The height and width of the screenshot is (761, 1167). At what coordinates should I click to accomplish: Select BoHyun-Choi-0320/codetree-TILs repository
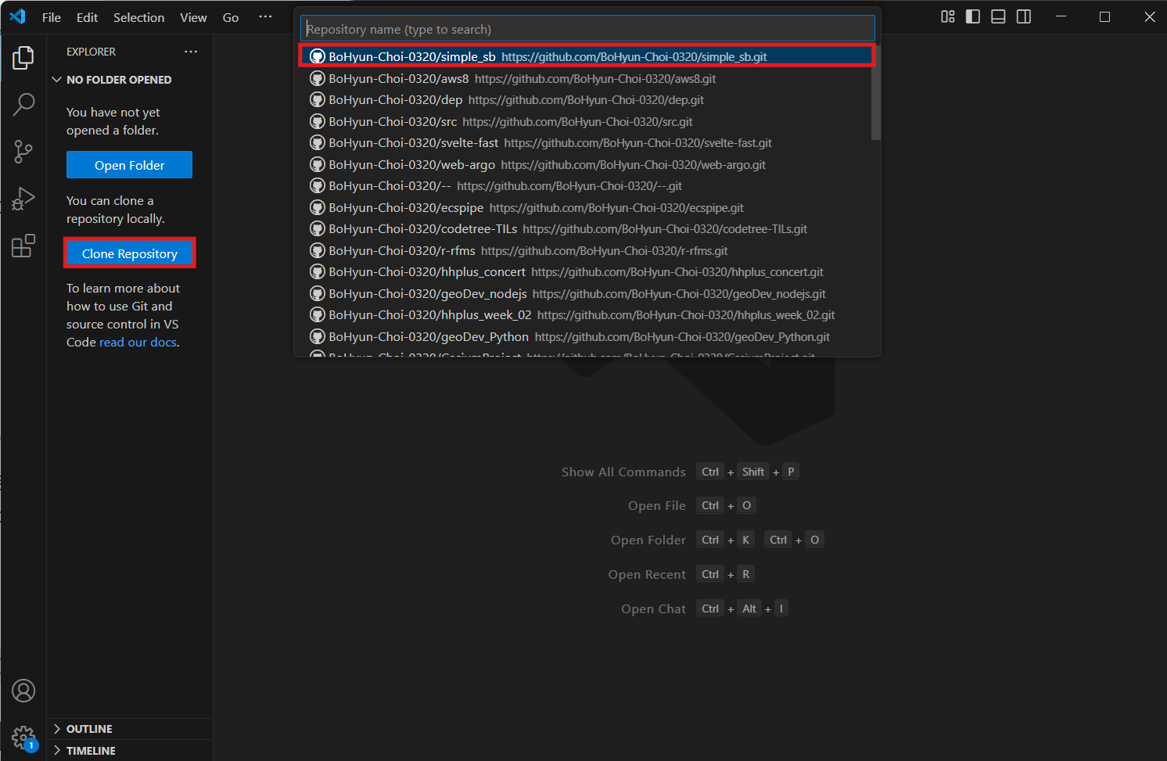(586, 229)
